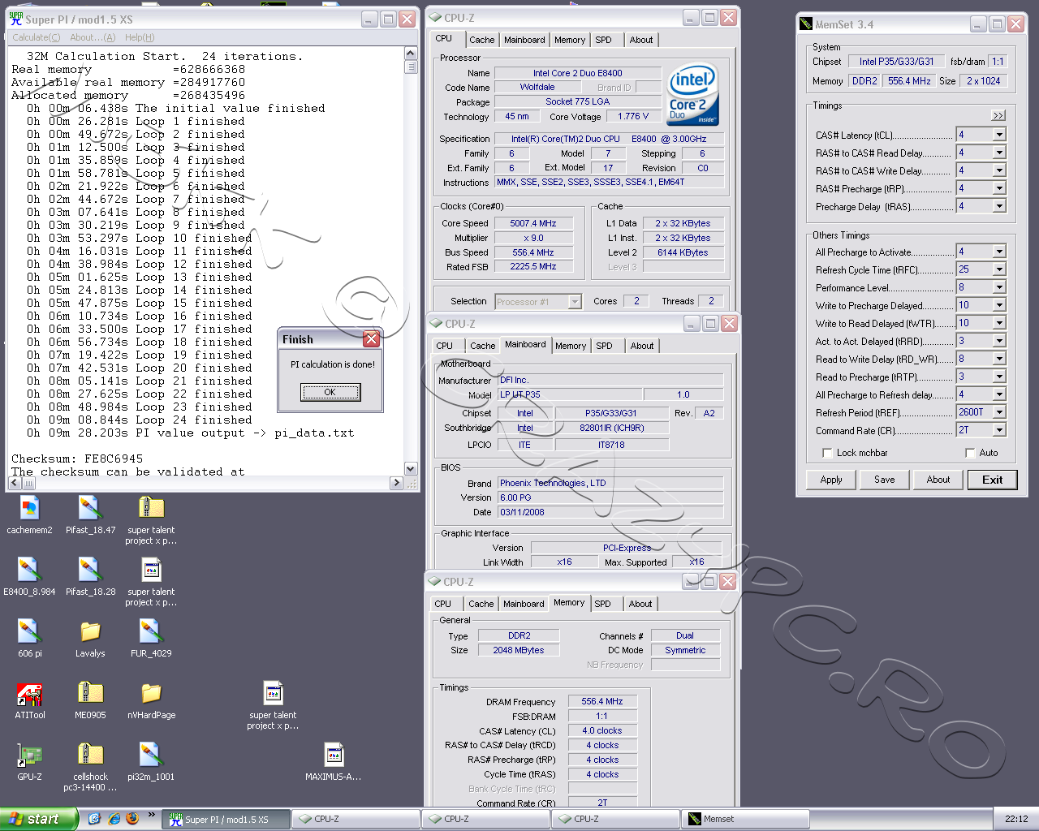The width and height of the screenshot is (1039, 831).
Task: Click the MemSet 3.4 title bar icon
Action: tap(806, 24)
